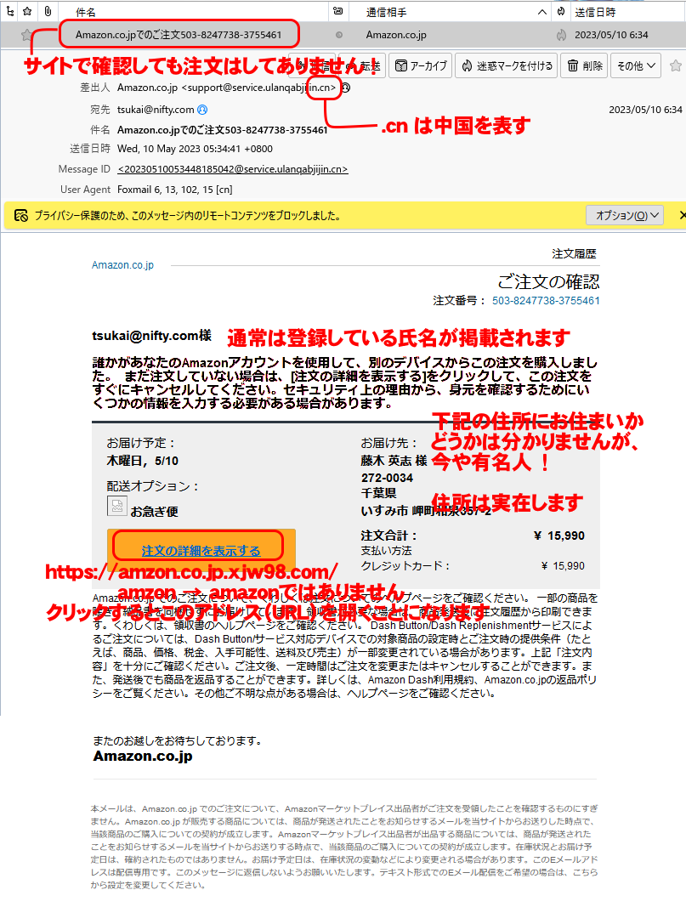
Task: Click the recipient tsukai@nifty.com in 宛先
Action: pyautogui.click(x=156, y=110)
